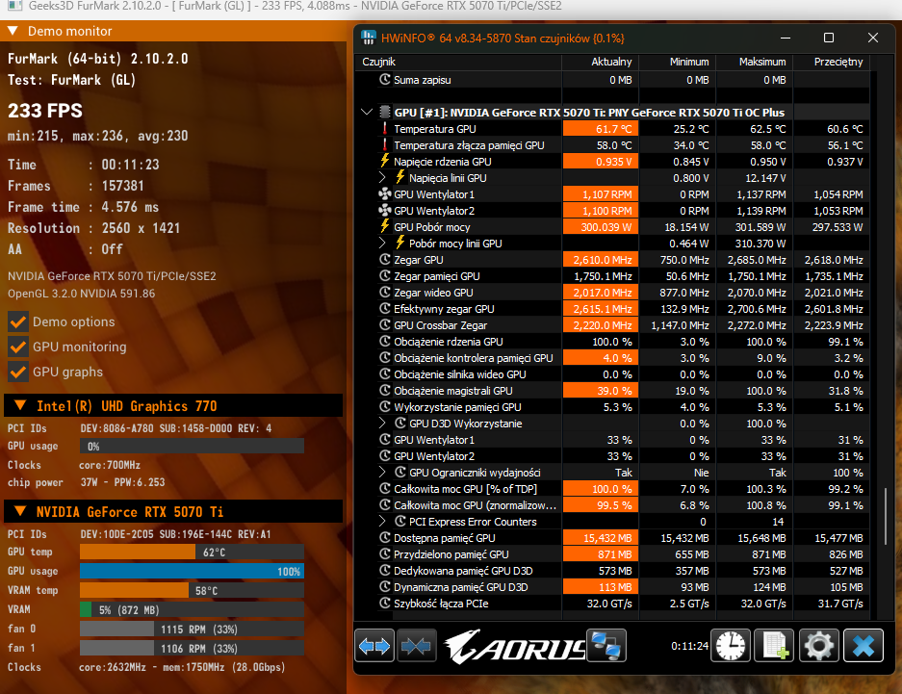Click the HWiNFO clock reset timer button
The image size is (902, 694).
coord(730,646)
